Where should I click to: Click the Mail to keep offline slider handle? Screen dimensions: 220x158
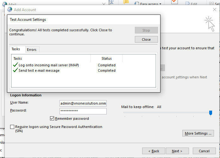(x=211, y=113)
